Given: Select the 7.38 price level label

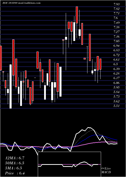Looking at the screenshot, I should pyautogui.click(x=116, y=27).
